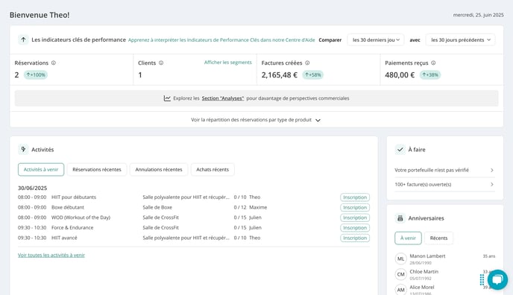Switch to the Réservations récentes tab

click(97, 170)
